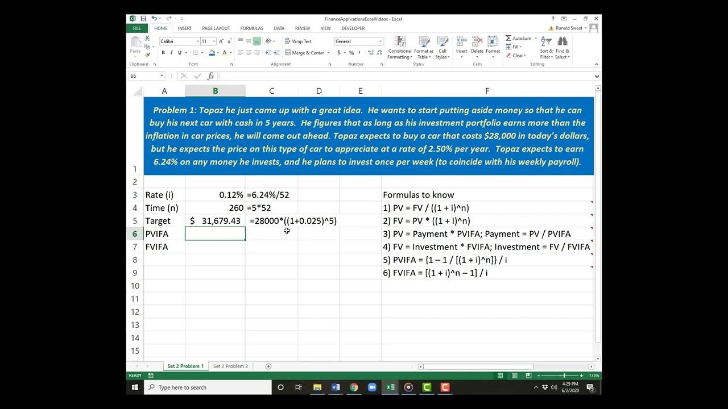Click the Decrease Indent icon
This screenshot has width=728, height=409.
(268, 52)
